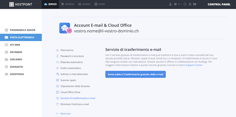Image resolution: width=236 pixels, height=117 pixels.
Task: Click the Eliminare l'indirizzo e-mail trash icon
Action: point(57,104)
